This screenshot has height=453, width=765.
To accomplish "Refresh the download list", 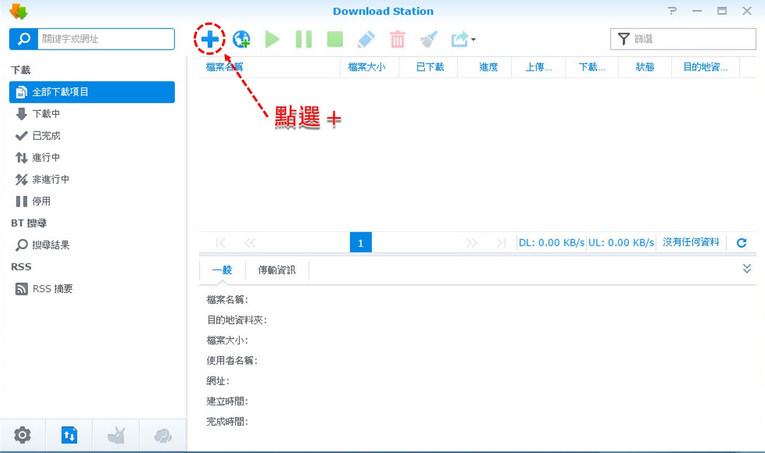I will click(x=742, y=243).
